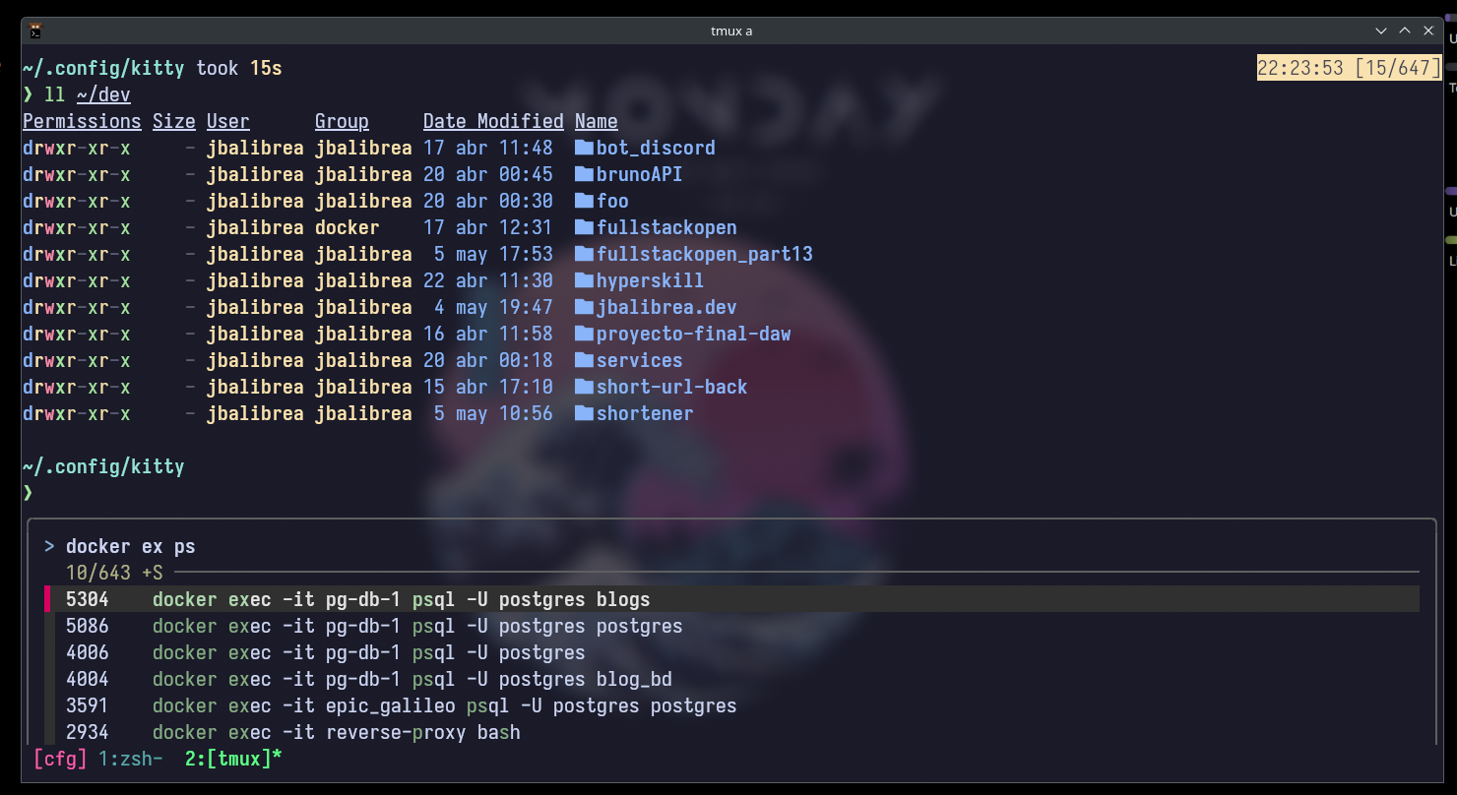Click the fullstackopen directory name
1457x795 pixels.
pyautogui.click(x=666, y=227)
